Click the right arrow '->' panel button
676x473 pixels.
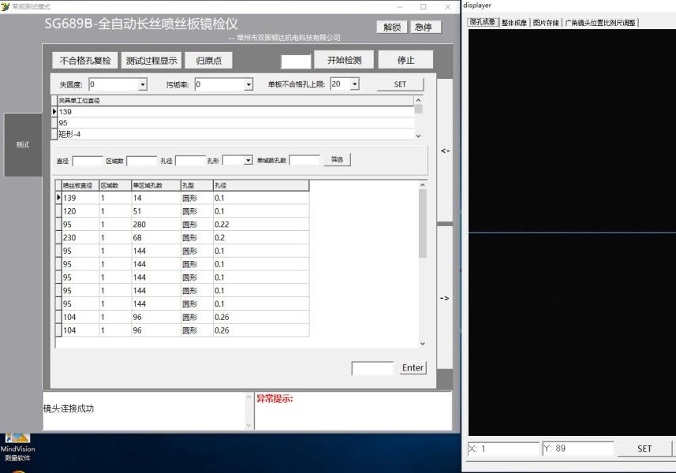tap(445, 298)
